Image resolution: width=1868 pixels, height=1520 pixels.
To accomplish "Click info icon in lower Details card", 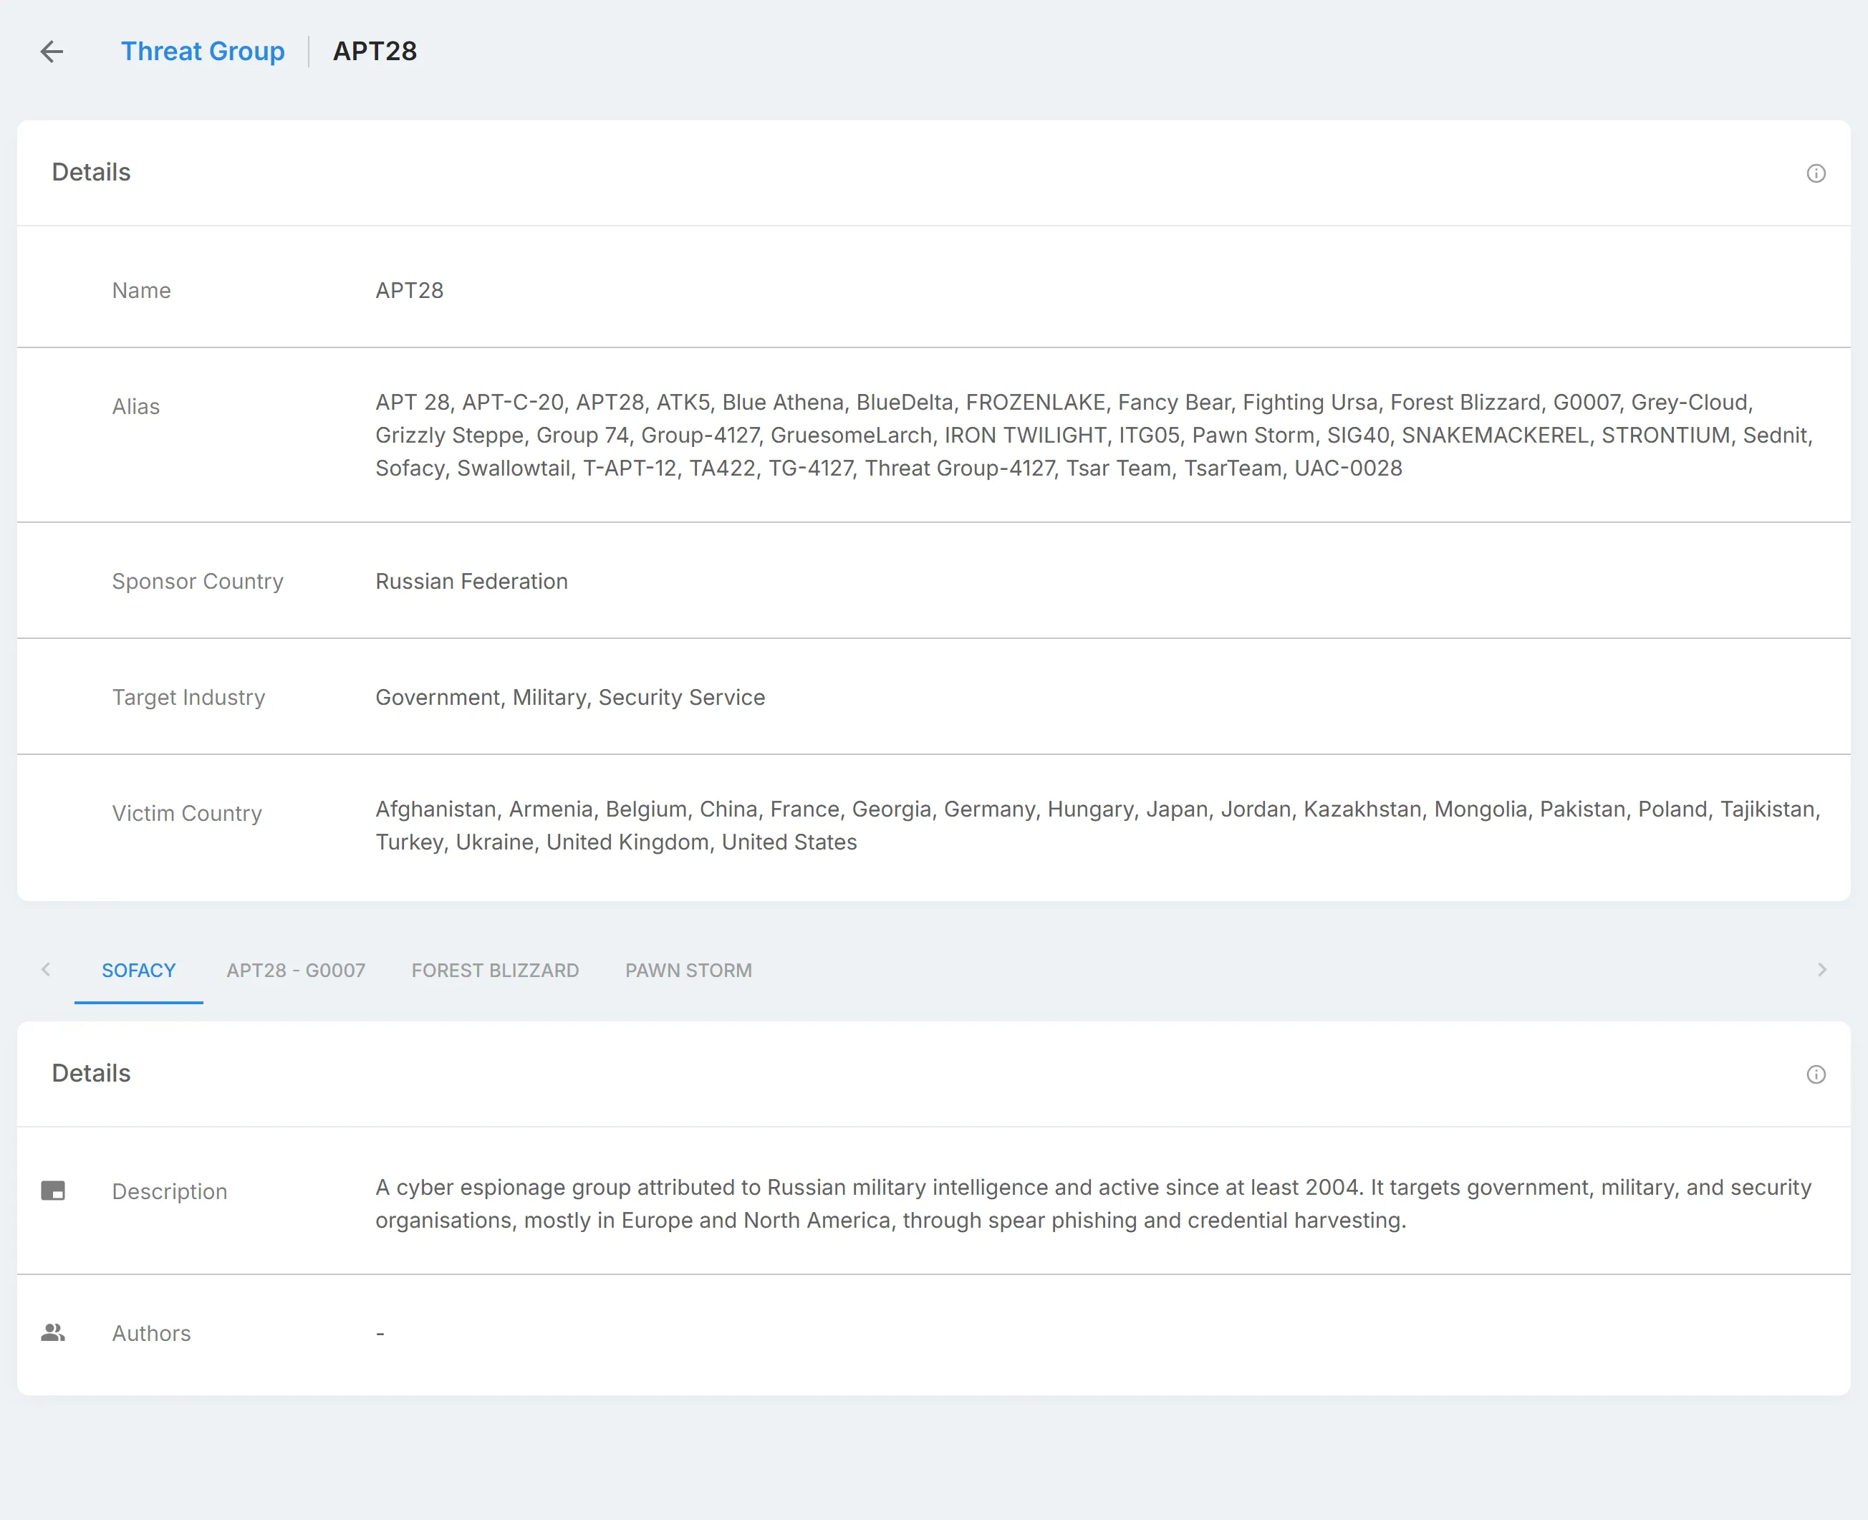I will click(1816, 1074).
